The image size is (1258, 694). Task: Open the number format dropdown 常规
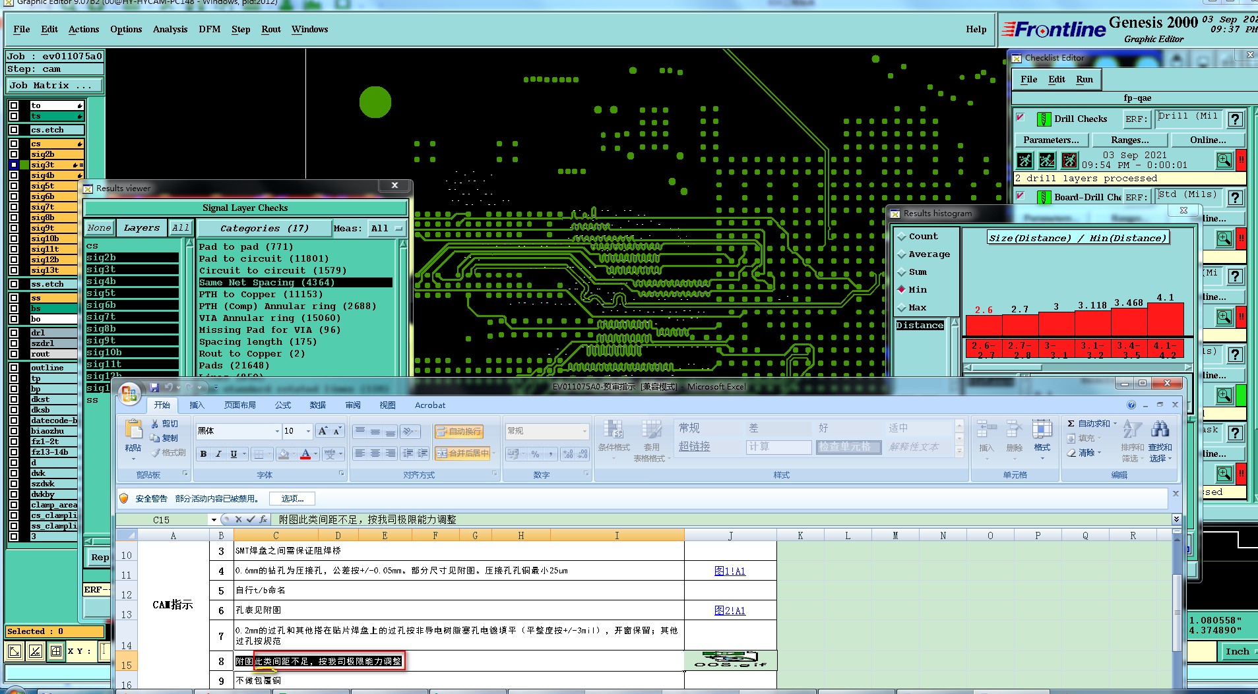[584, 431]
